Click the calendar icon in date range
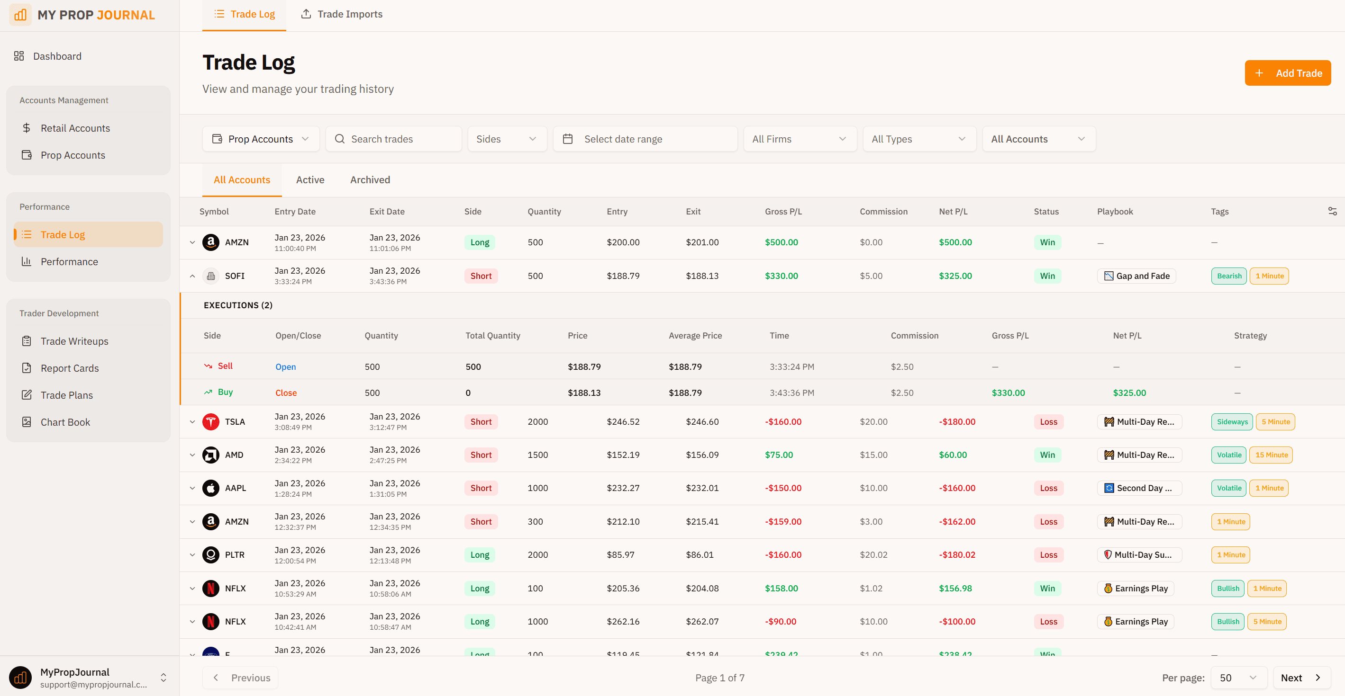 pyautogui.click(x=568, y=139)
